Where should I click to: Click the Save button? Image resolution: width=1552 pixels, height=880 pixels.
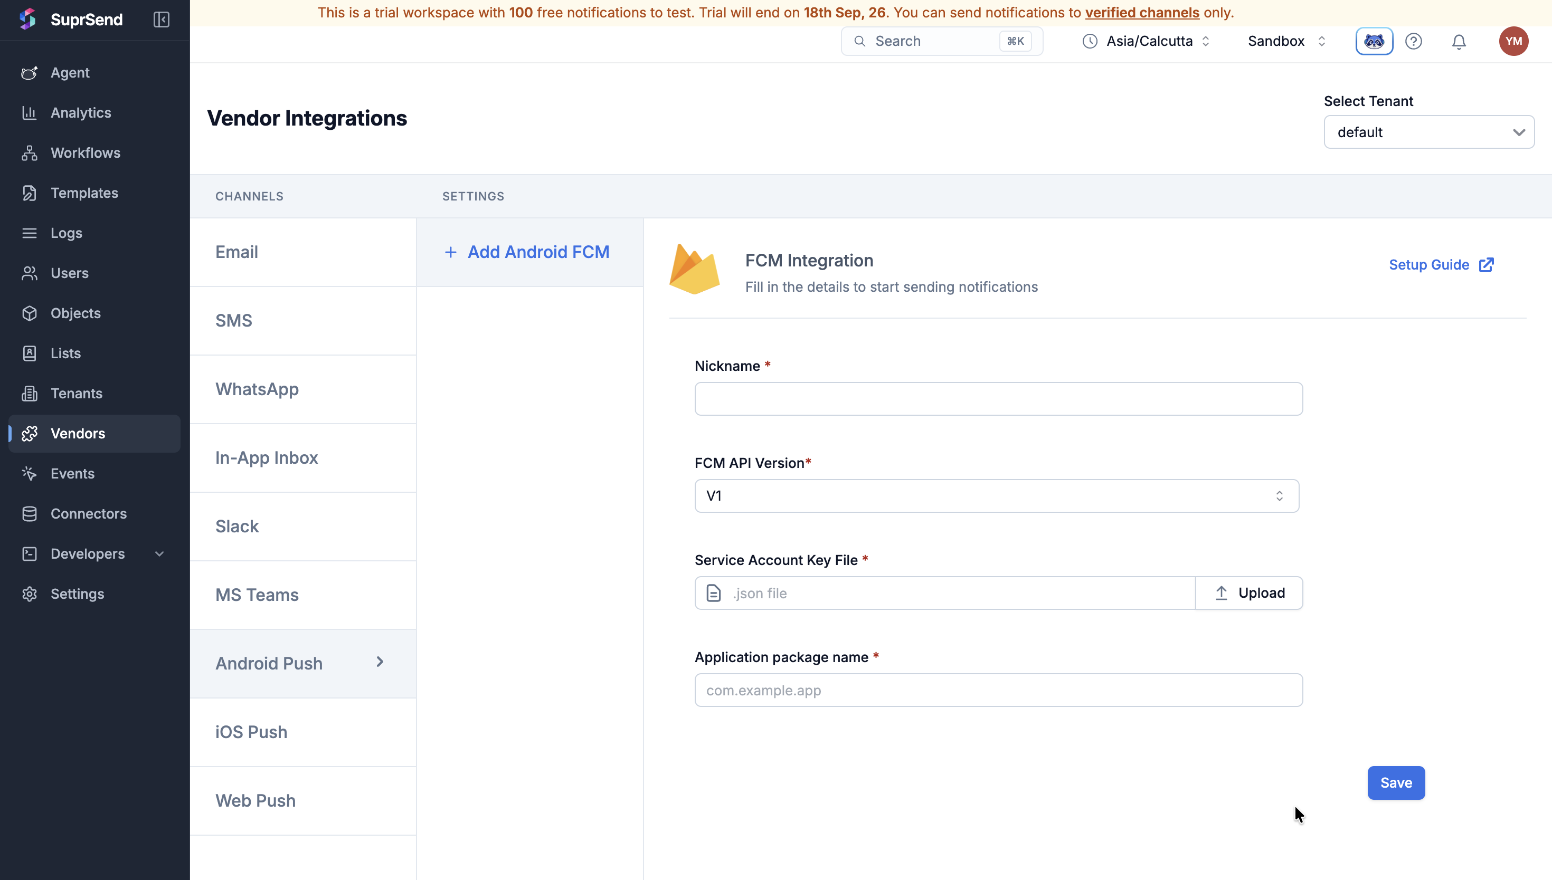[x=1396, y=783]
